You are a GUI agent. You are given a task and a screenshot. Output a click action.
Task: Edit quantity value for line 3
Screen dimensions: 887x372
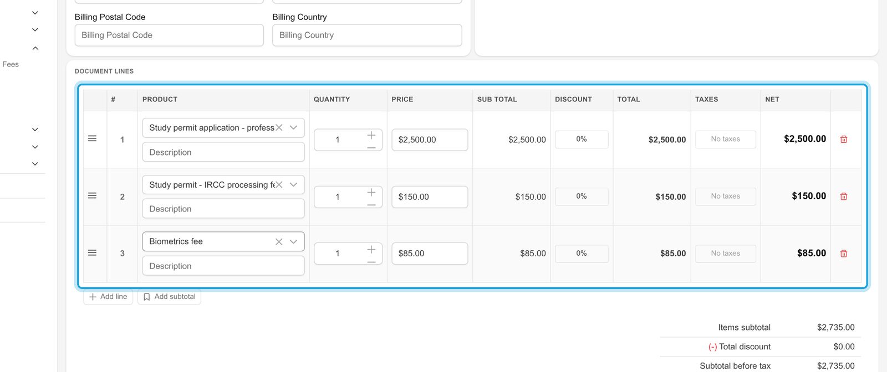pos(338,254)
